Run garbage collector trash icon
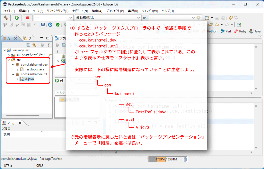 (x=185, y=159)
